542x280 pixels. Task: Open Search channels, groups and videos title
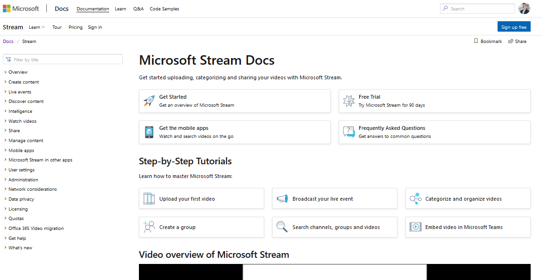coord(336,227)
